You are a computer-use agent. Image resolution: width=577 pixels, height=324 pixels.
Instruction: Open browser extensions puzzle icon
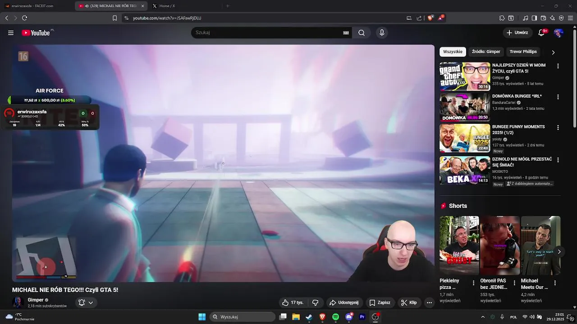coord(502,18)
